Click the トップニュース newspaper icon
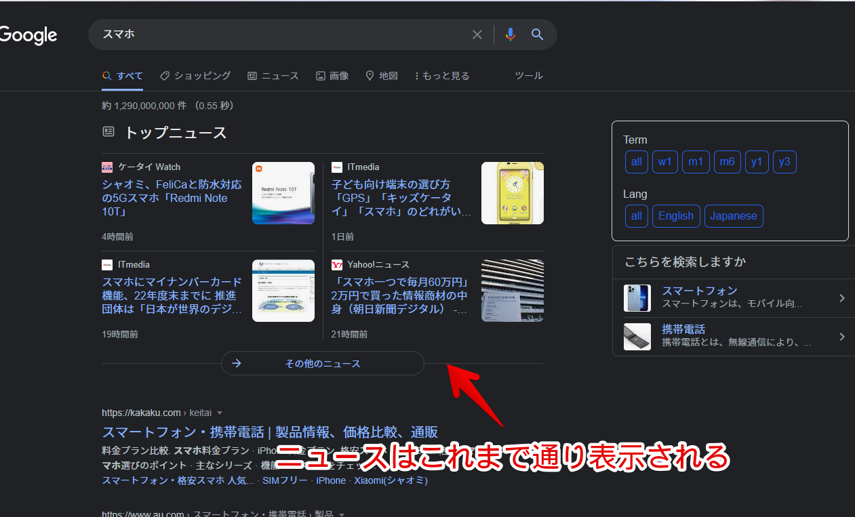The height and width of the screenshot is (517, 855). pyautogui.click(x=108, y=131)
